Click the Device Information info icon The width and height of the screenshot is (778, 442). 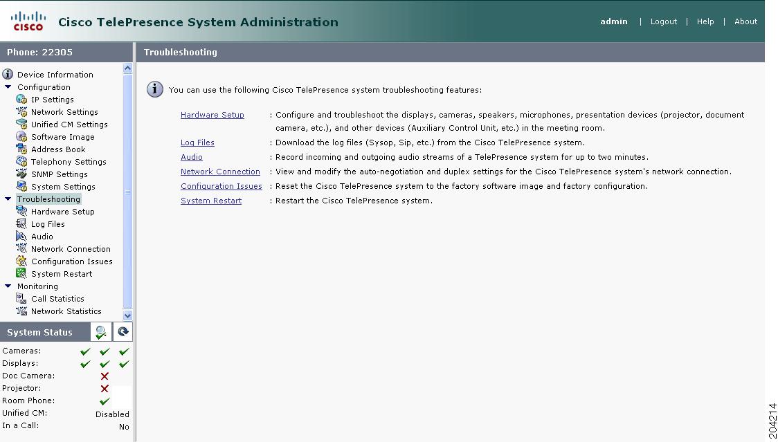click(8, 75)
